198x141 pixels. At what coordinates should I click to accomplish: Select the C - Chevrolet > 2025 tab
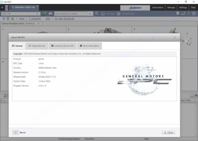tap(24, 8)
